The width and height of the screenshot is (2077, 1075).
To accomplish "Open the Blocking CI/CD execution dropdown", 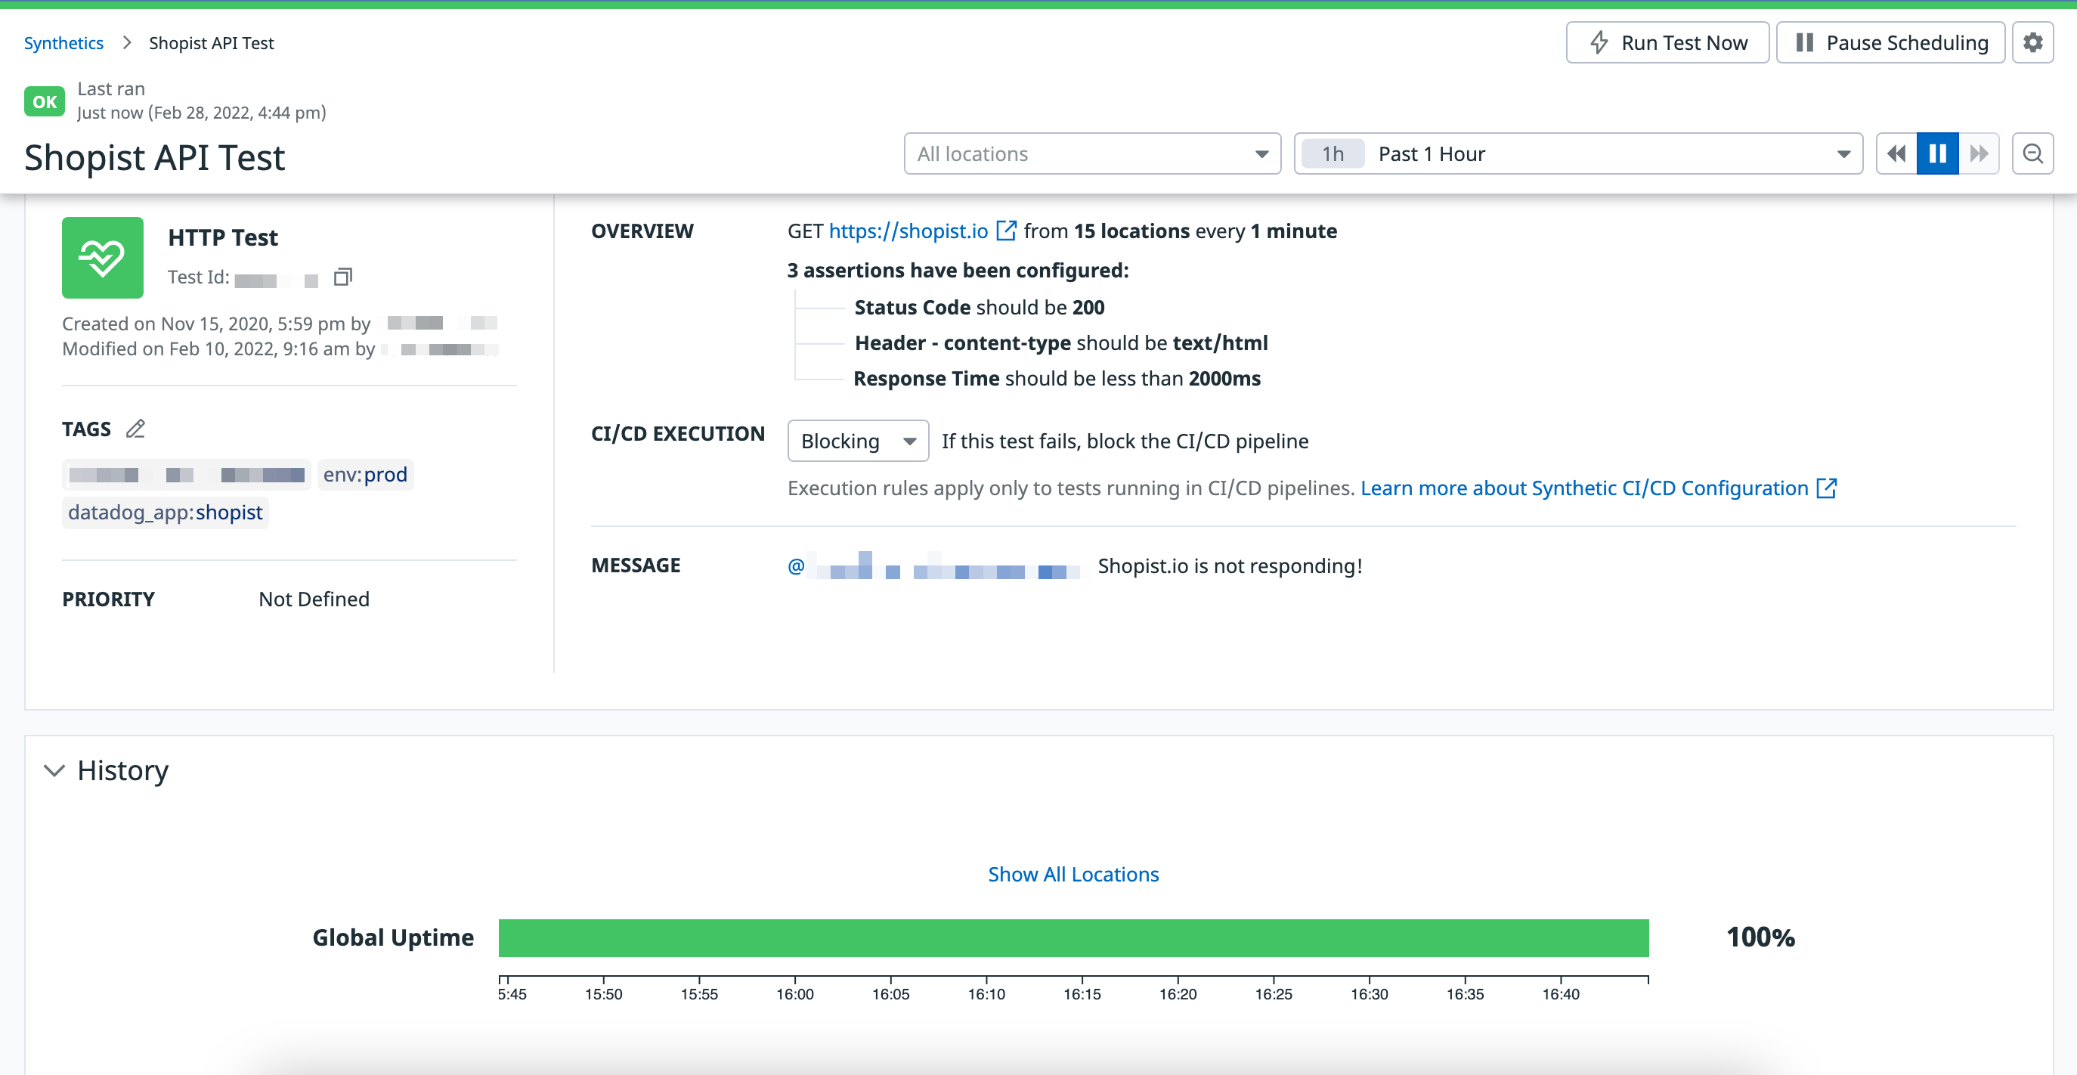I will pos(857,441).
